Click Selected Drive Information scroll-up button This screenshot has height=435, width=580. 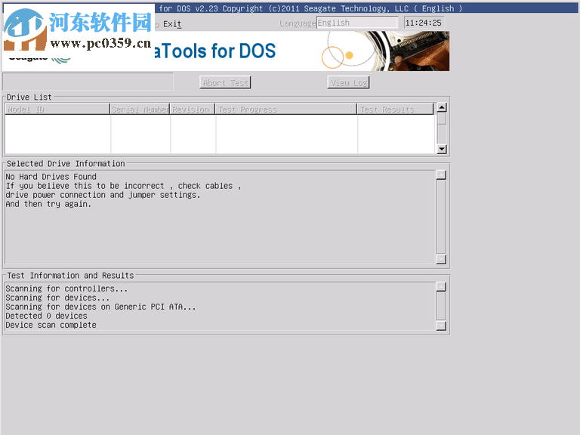(441, 175)
